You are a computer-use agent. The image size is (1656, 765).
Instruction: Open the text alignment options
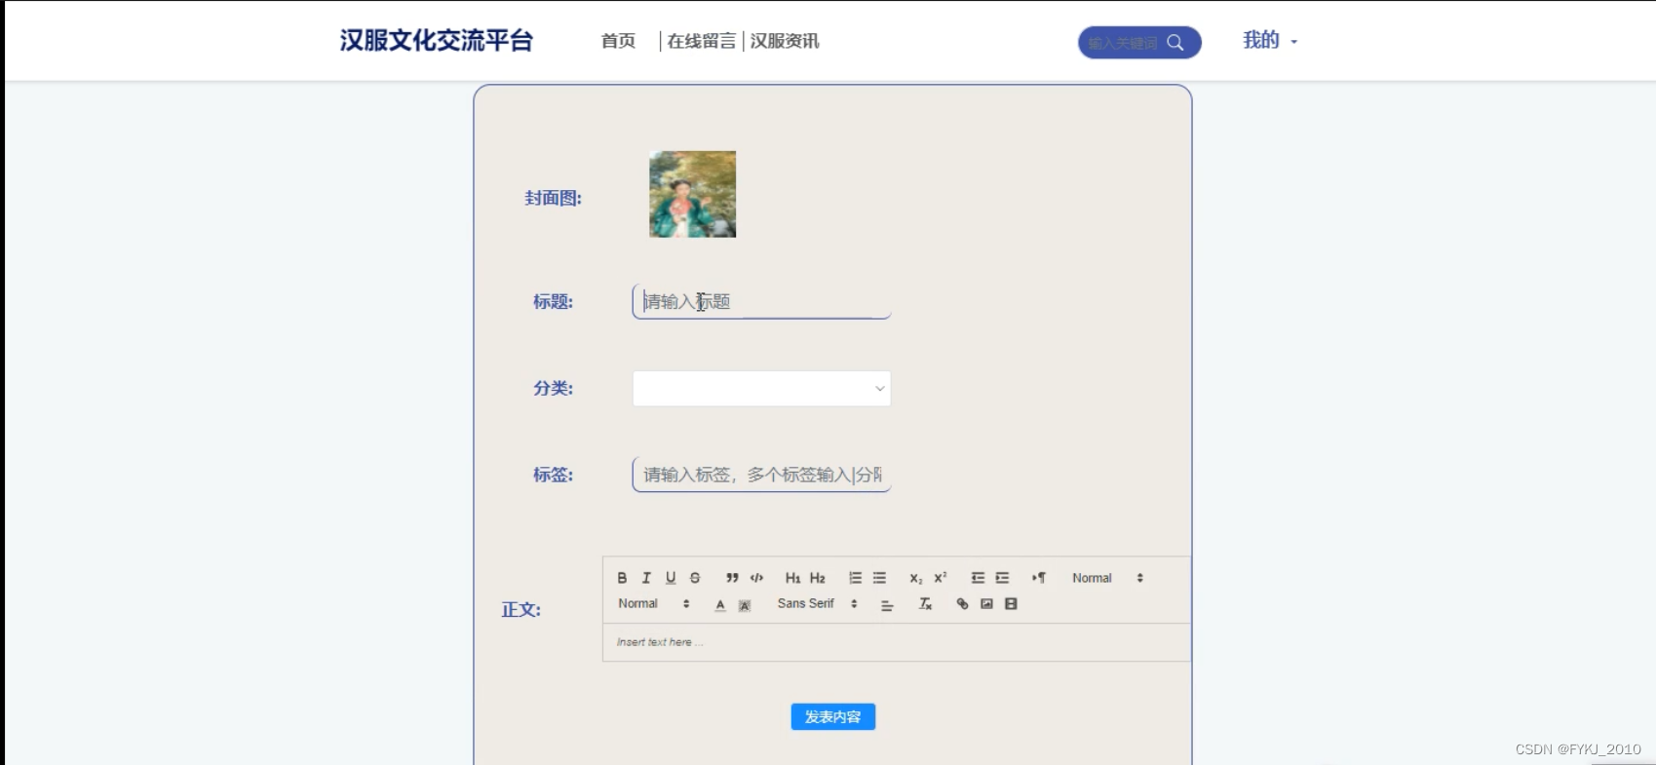tap(887, 605)
